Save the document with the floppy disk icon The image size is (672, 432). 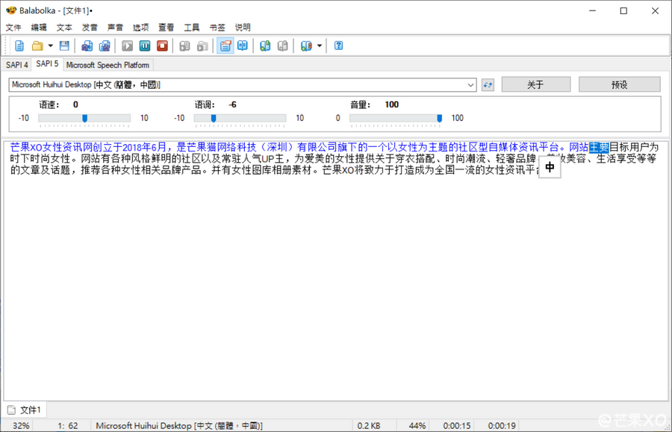click(64, 46)
